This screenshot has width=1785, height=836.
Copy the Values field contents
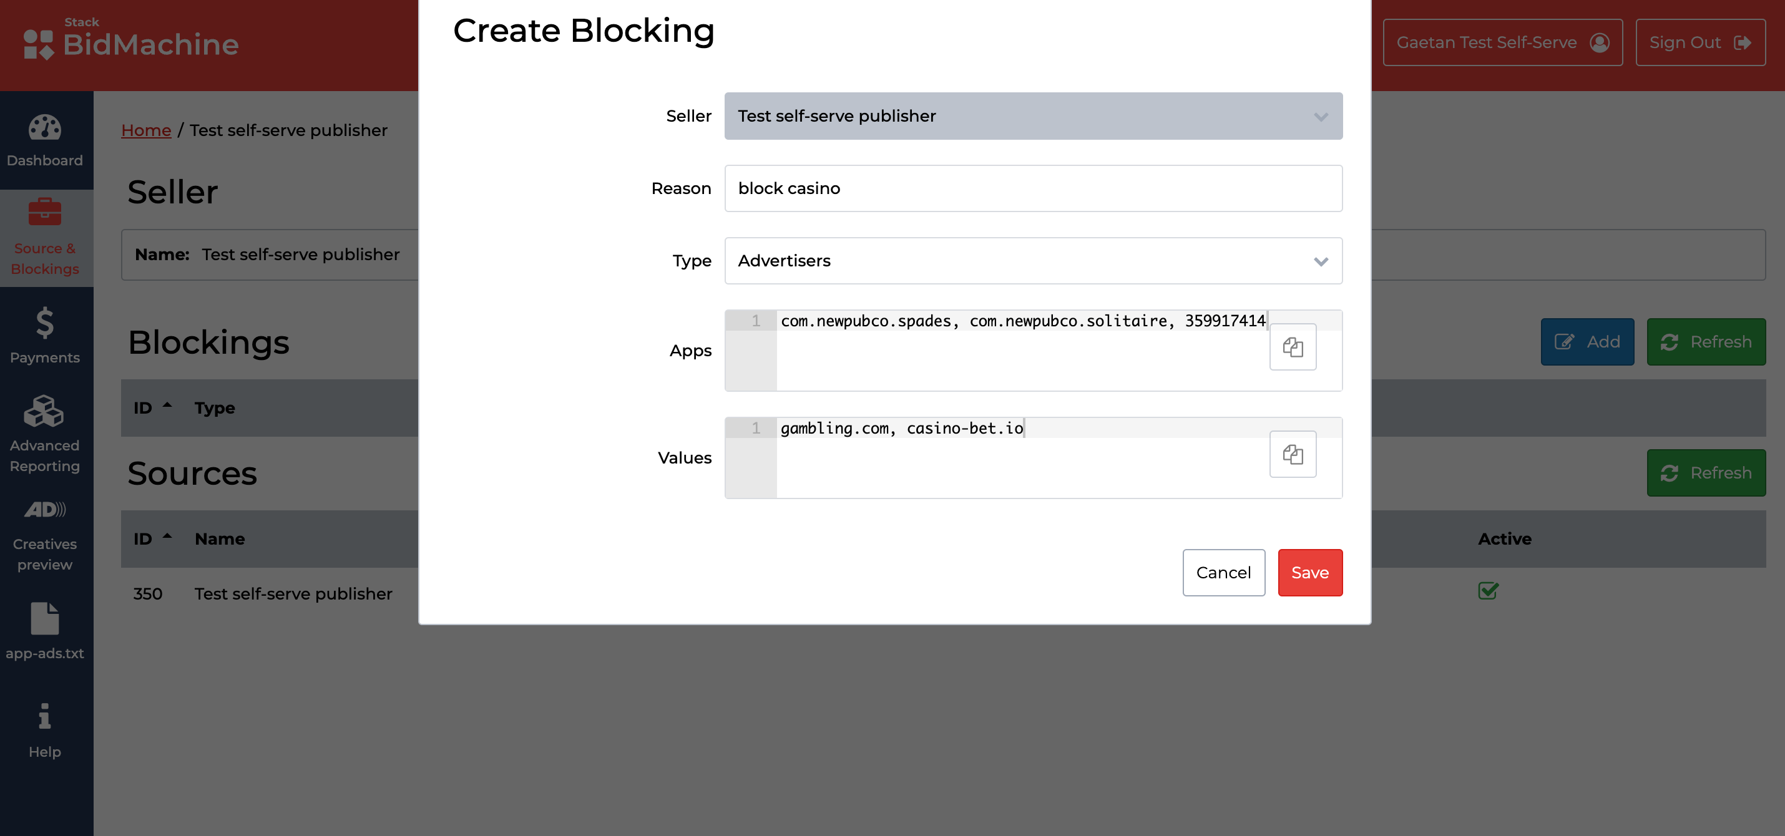point(1293,454)
